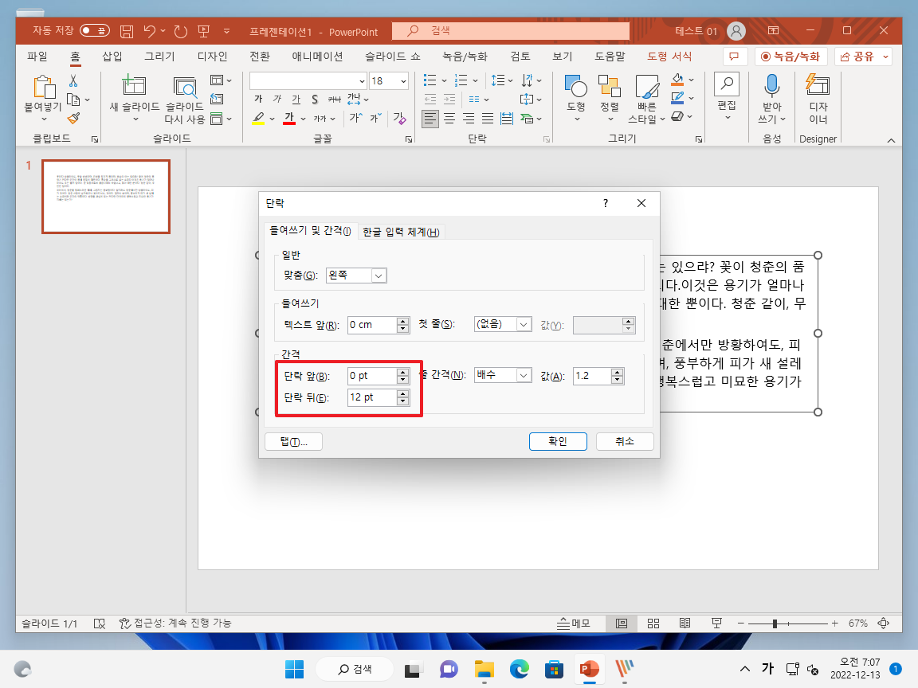The height and width of the screenshot is (688, 918).
Task: Click the 녹음/녹화 record button
Action: (x=791, y=57)
